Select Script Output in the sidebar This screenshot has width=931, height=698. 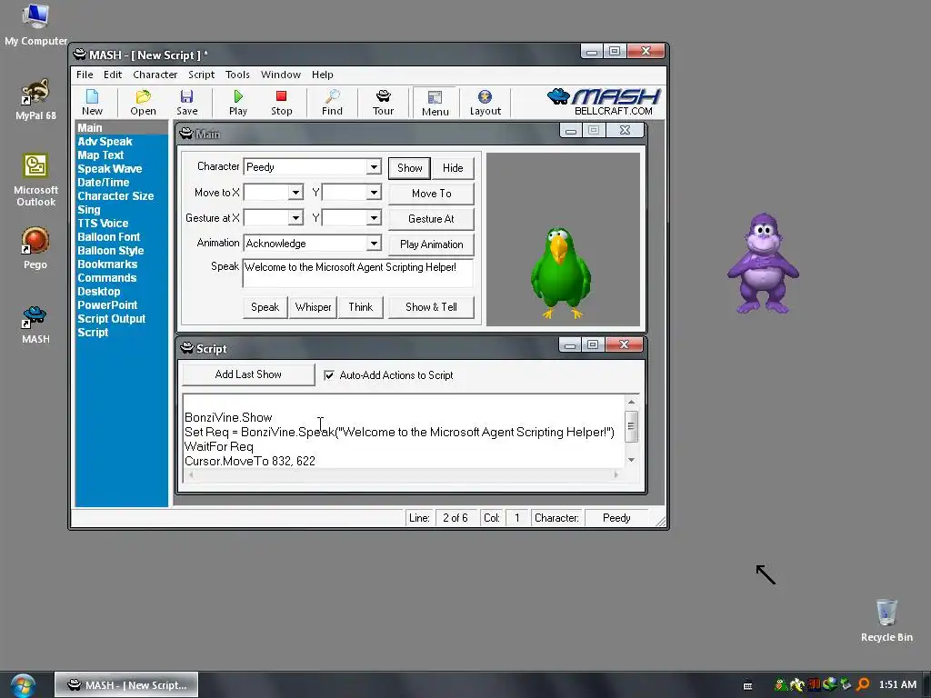(112, 319)
